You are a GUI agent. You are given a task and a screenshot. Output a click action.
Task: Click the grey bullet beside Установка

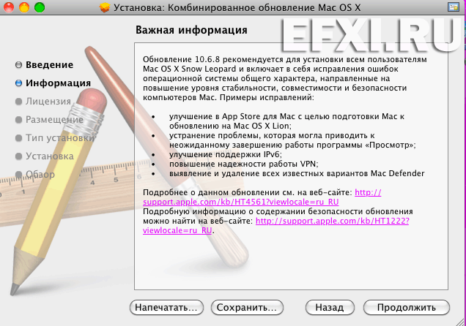[x=18, y=156]
